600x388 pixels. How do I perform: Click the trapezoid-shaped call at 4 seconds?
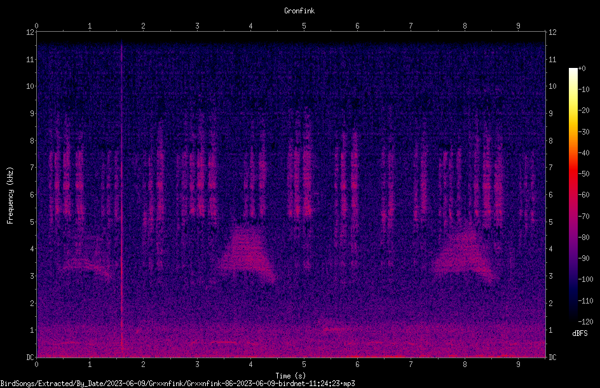coord(247,252)
